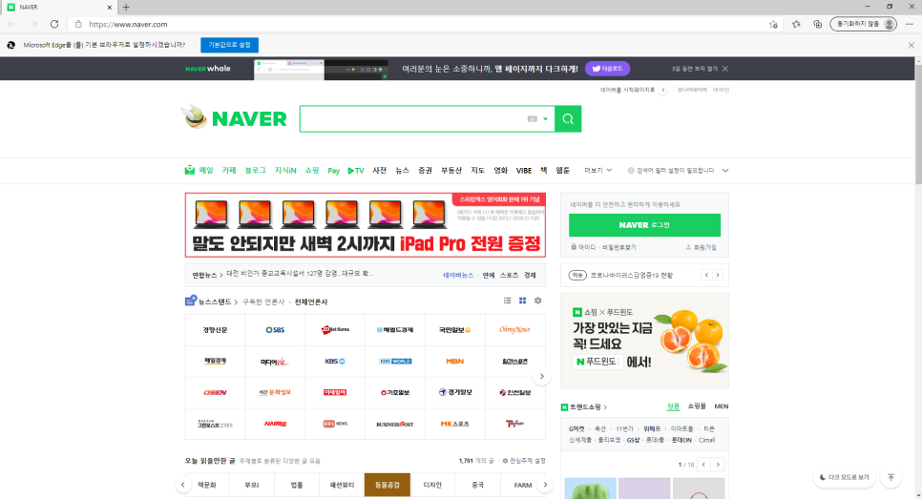This screenshot has height=499, width=922.
Task: Open the OhmyNews press tile
Action: point(514,330)
